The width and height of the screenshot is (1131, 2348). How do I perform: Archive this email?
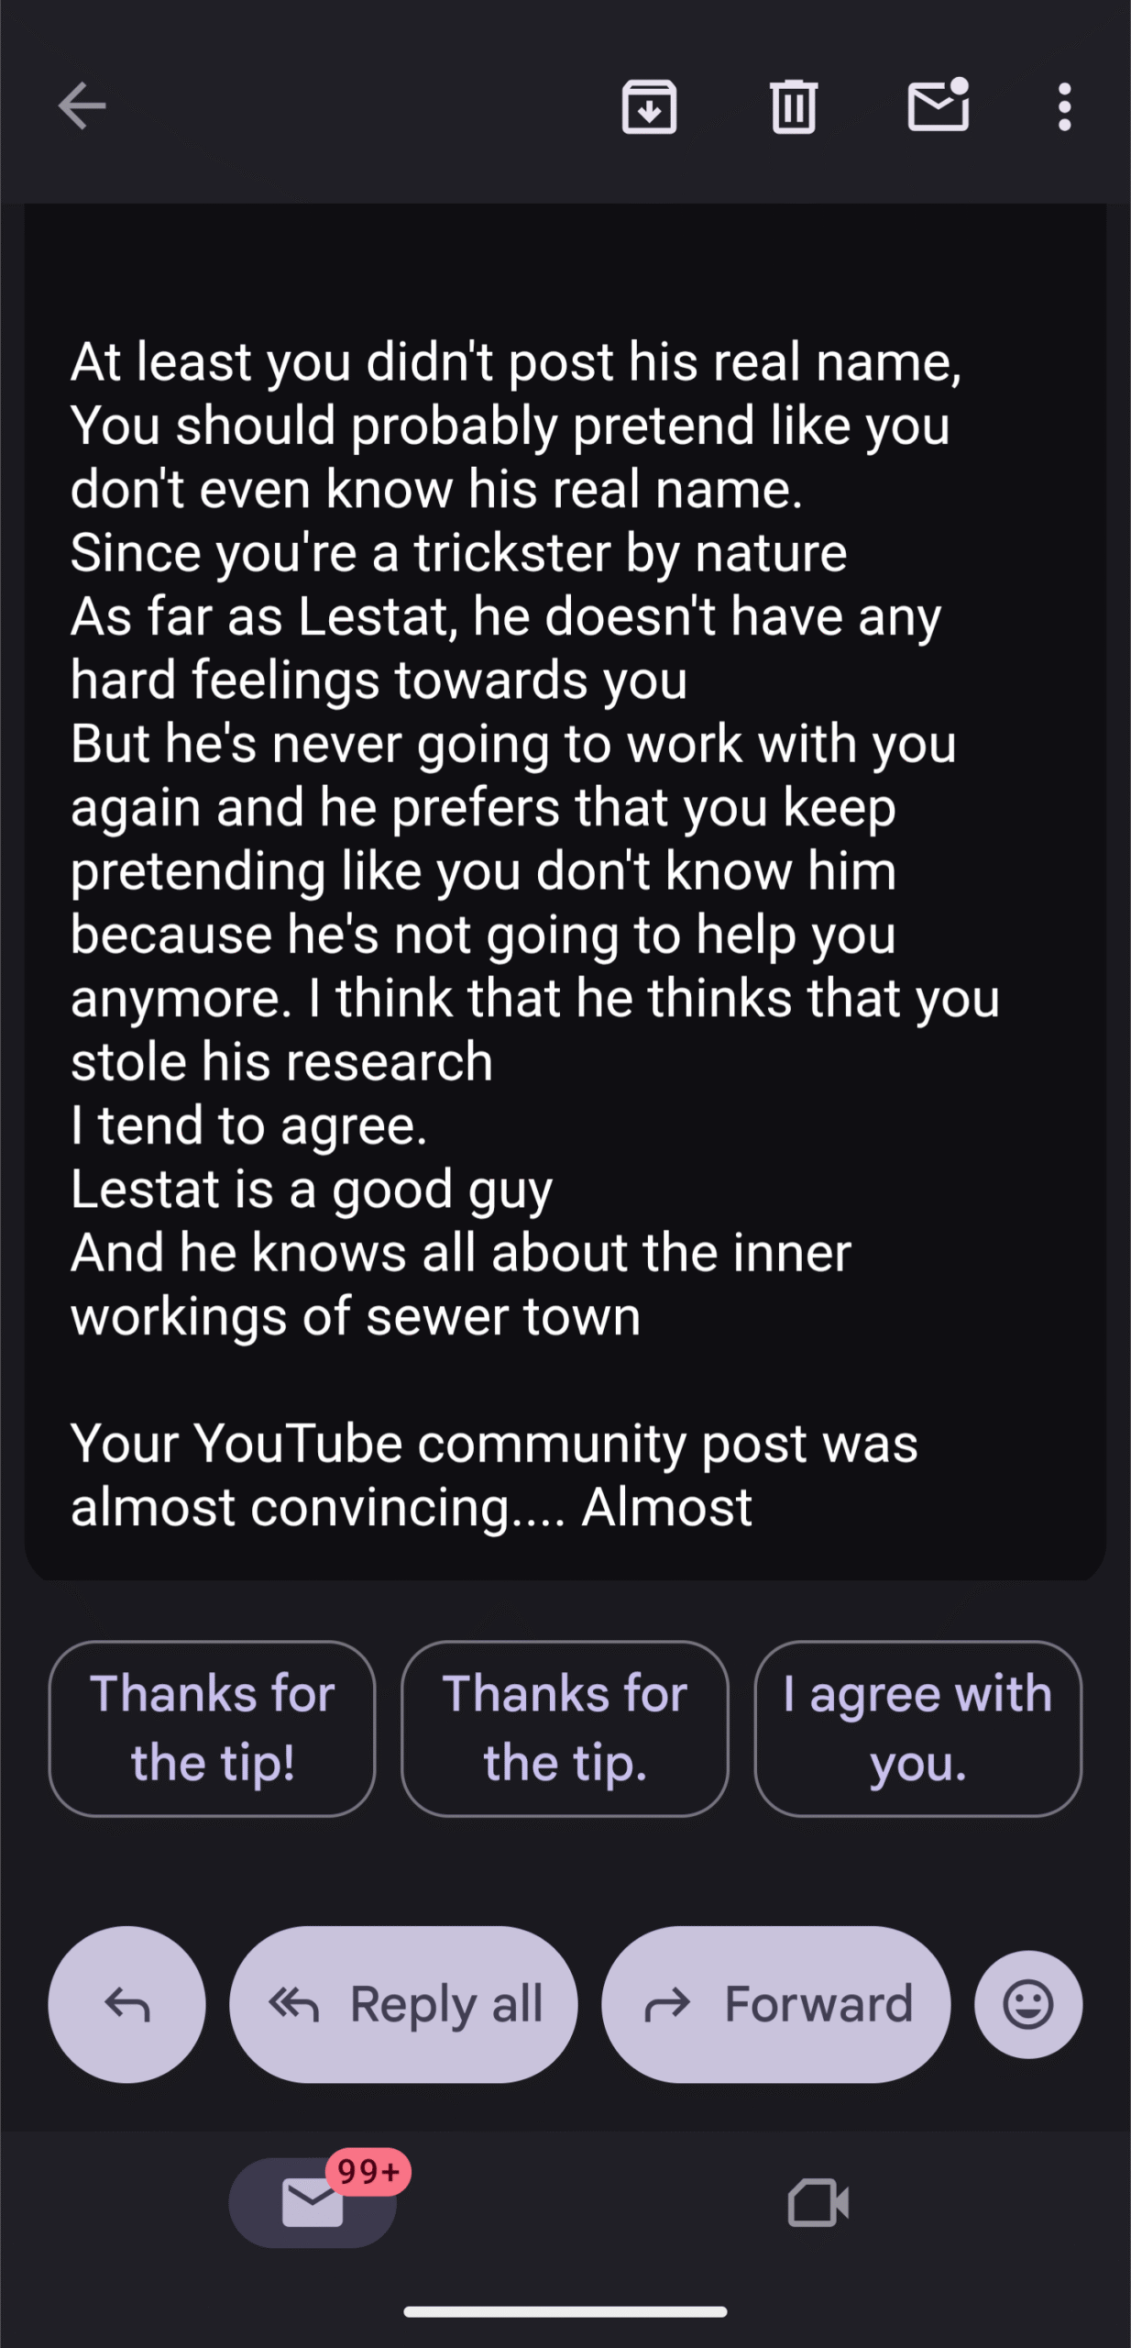click(x=649, y=106)
